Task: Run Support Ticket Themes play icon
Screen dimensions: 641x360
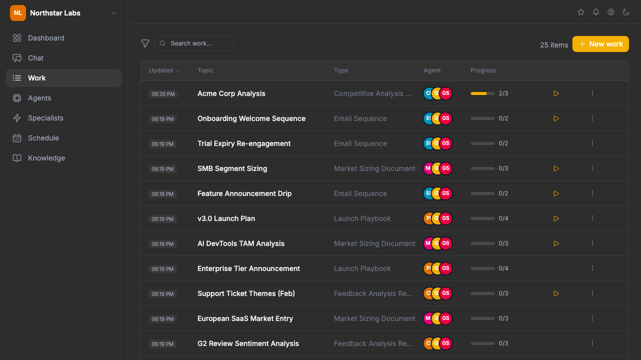Action: (556, 293)
